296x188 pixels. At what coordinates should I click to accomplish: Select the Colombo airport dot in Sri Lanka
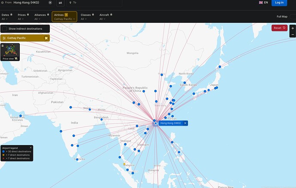pyautogui.click(x=77, y=160)
